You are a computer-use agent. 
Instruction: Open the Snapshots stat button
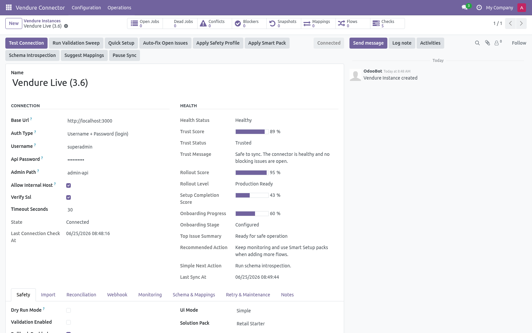[x=284, y=23]
